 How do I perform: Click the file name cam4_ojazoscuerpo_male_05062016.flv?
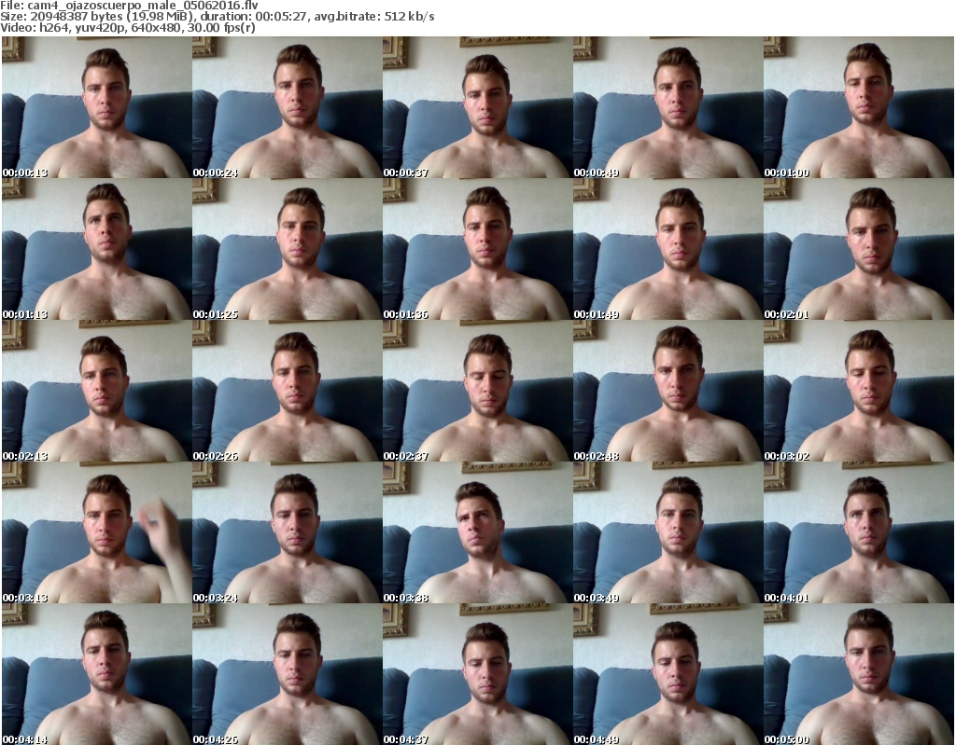(143, 6)
